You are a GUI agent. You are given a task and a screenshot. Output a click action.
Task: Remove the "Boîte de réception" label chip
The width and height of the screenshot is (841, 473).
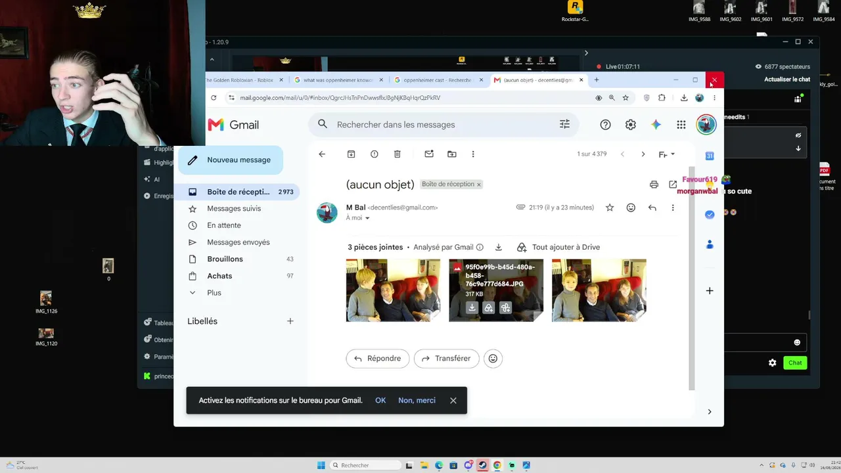479,185
